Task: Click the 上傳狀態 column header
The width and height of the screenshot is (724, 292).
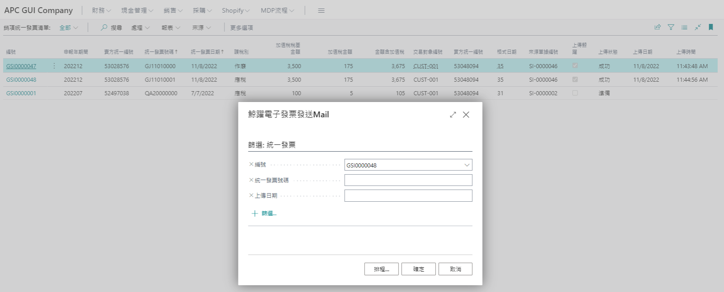Action: pyautogui.click(x=608, y=52)
